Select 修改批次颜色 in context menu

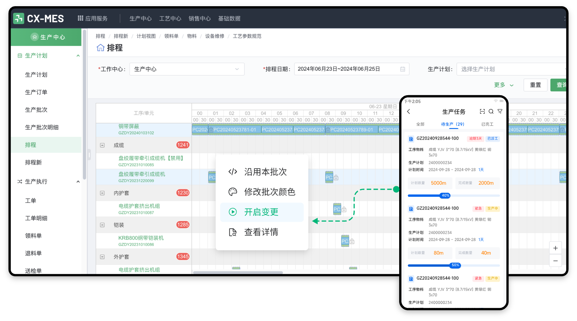262,192
